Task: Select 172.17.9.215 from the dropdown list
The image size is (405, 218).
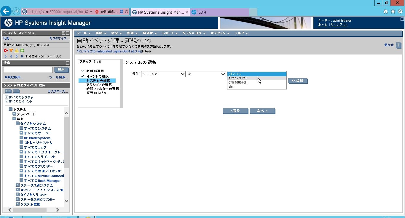Action: (257, 78)
